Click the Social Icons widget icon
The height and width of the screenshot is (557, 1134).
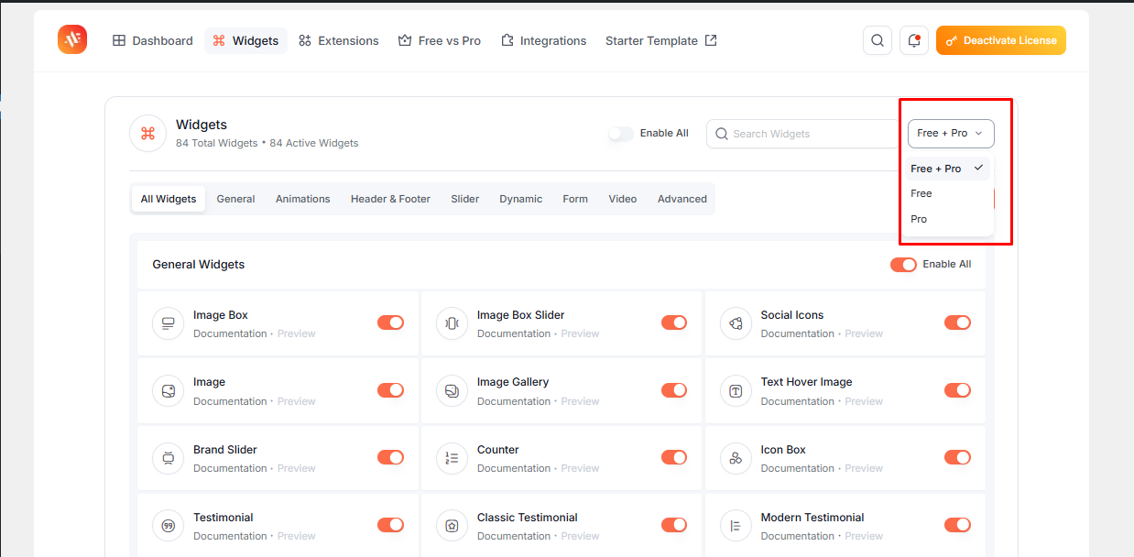736,323
